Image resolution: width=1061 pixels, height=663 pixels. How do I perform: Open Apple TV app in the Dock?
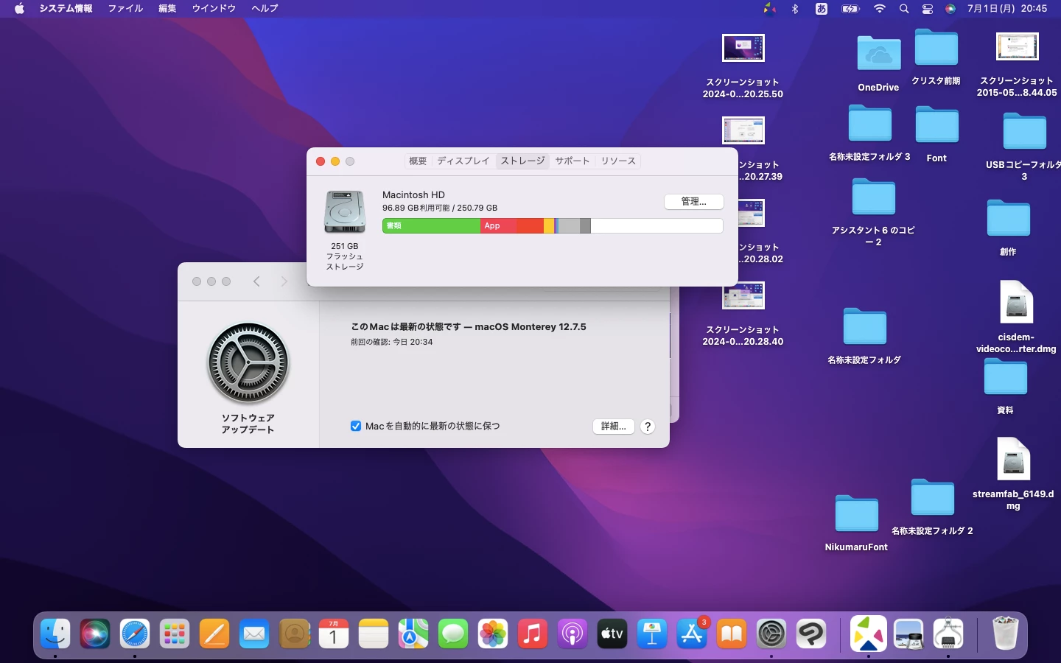[x=612, y=634]
